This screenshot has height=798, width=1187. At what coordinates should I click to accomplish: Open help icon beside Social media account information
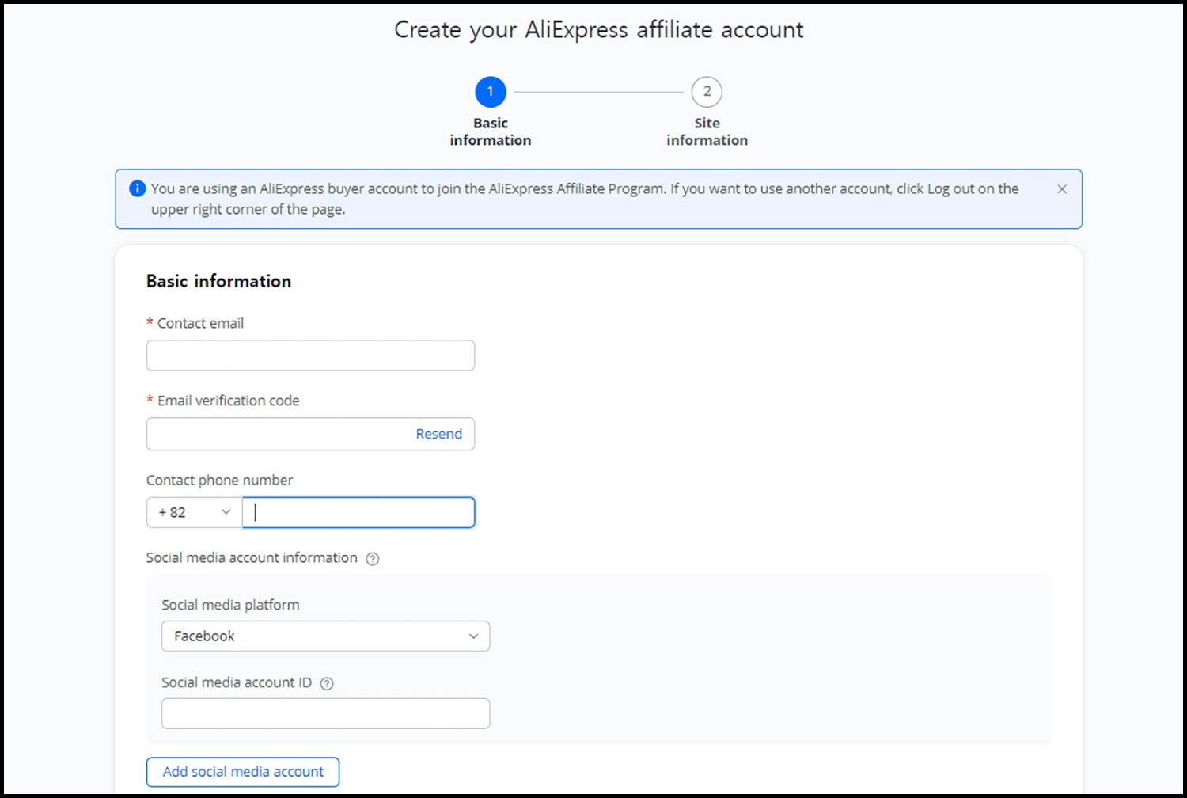373,559
